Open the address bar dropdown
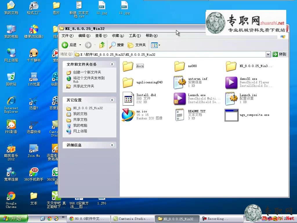The image size is (297, 223). (268, 54)
